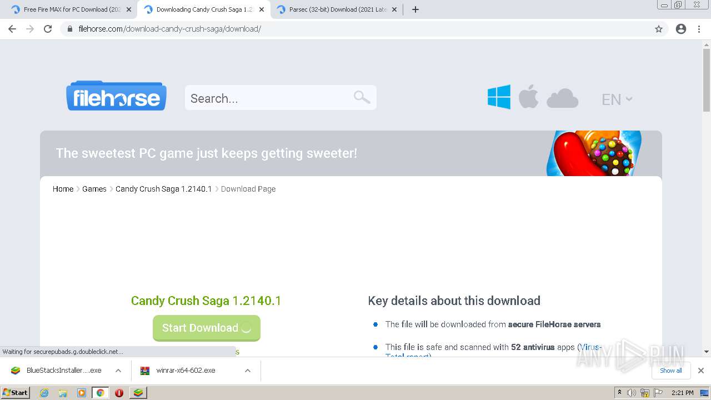Open the Opera icon in taskbar
Image resolution: width=711 pixels, height=400 pixels.
119,393
